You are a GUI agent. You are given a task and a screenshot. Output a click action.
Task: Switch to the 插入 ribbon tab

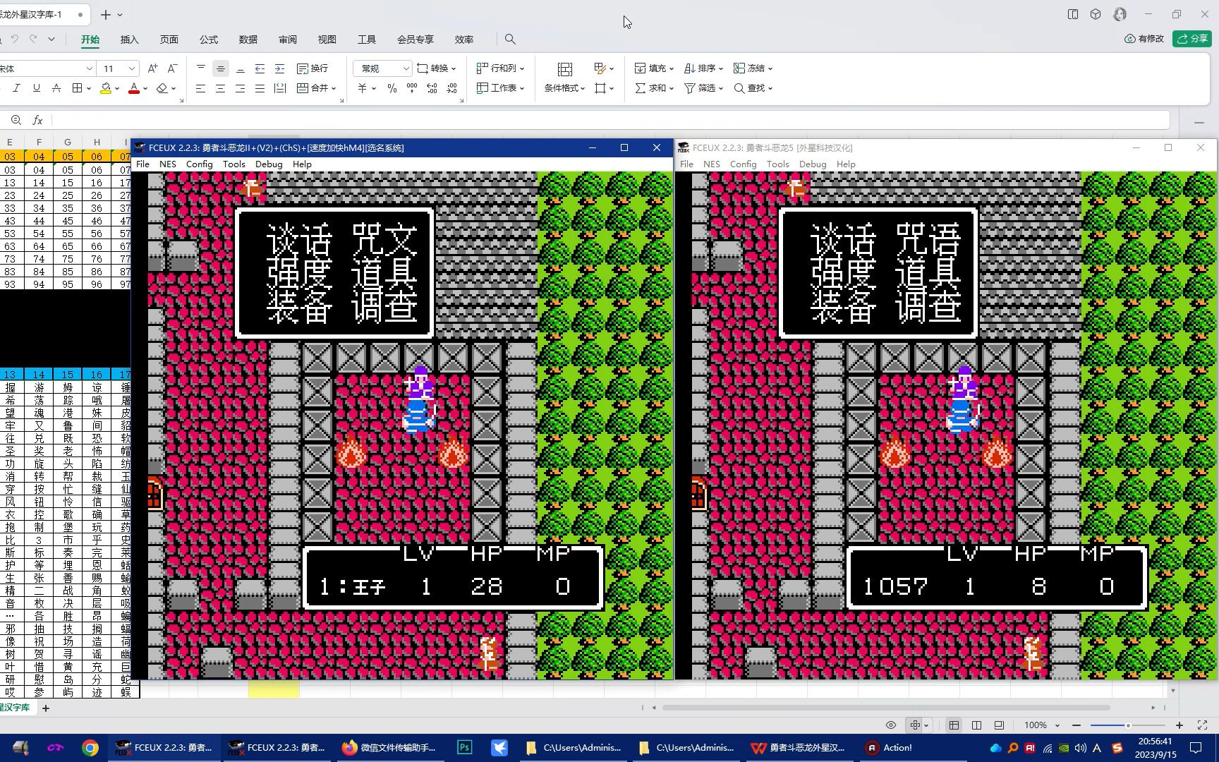tap(130, 40)
